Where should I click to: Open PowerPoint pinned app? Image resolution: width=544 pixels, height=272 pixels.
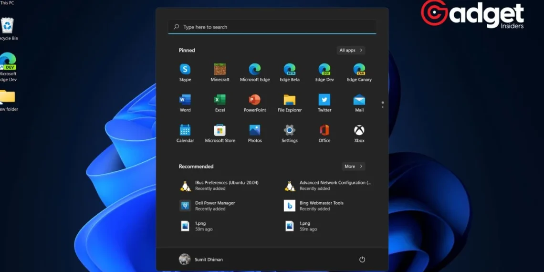(255, 100)
